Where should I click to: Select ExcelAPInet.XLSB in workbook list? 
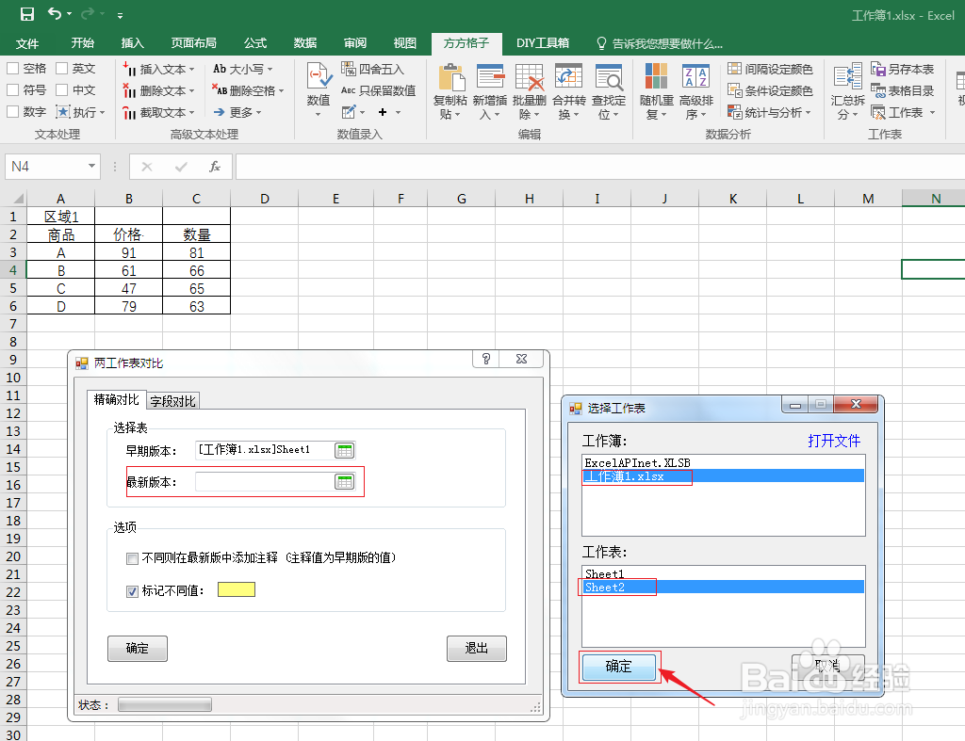723,462
